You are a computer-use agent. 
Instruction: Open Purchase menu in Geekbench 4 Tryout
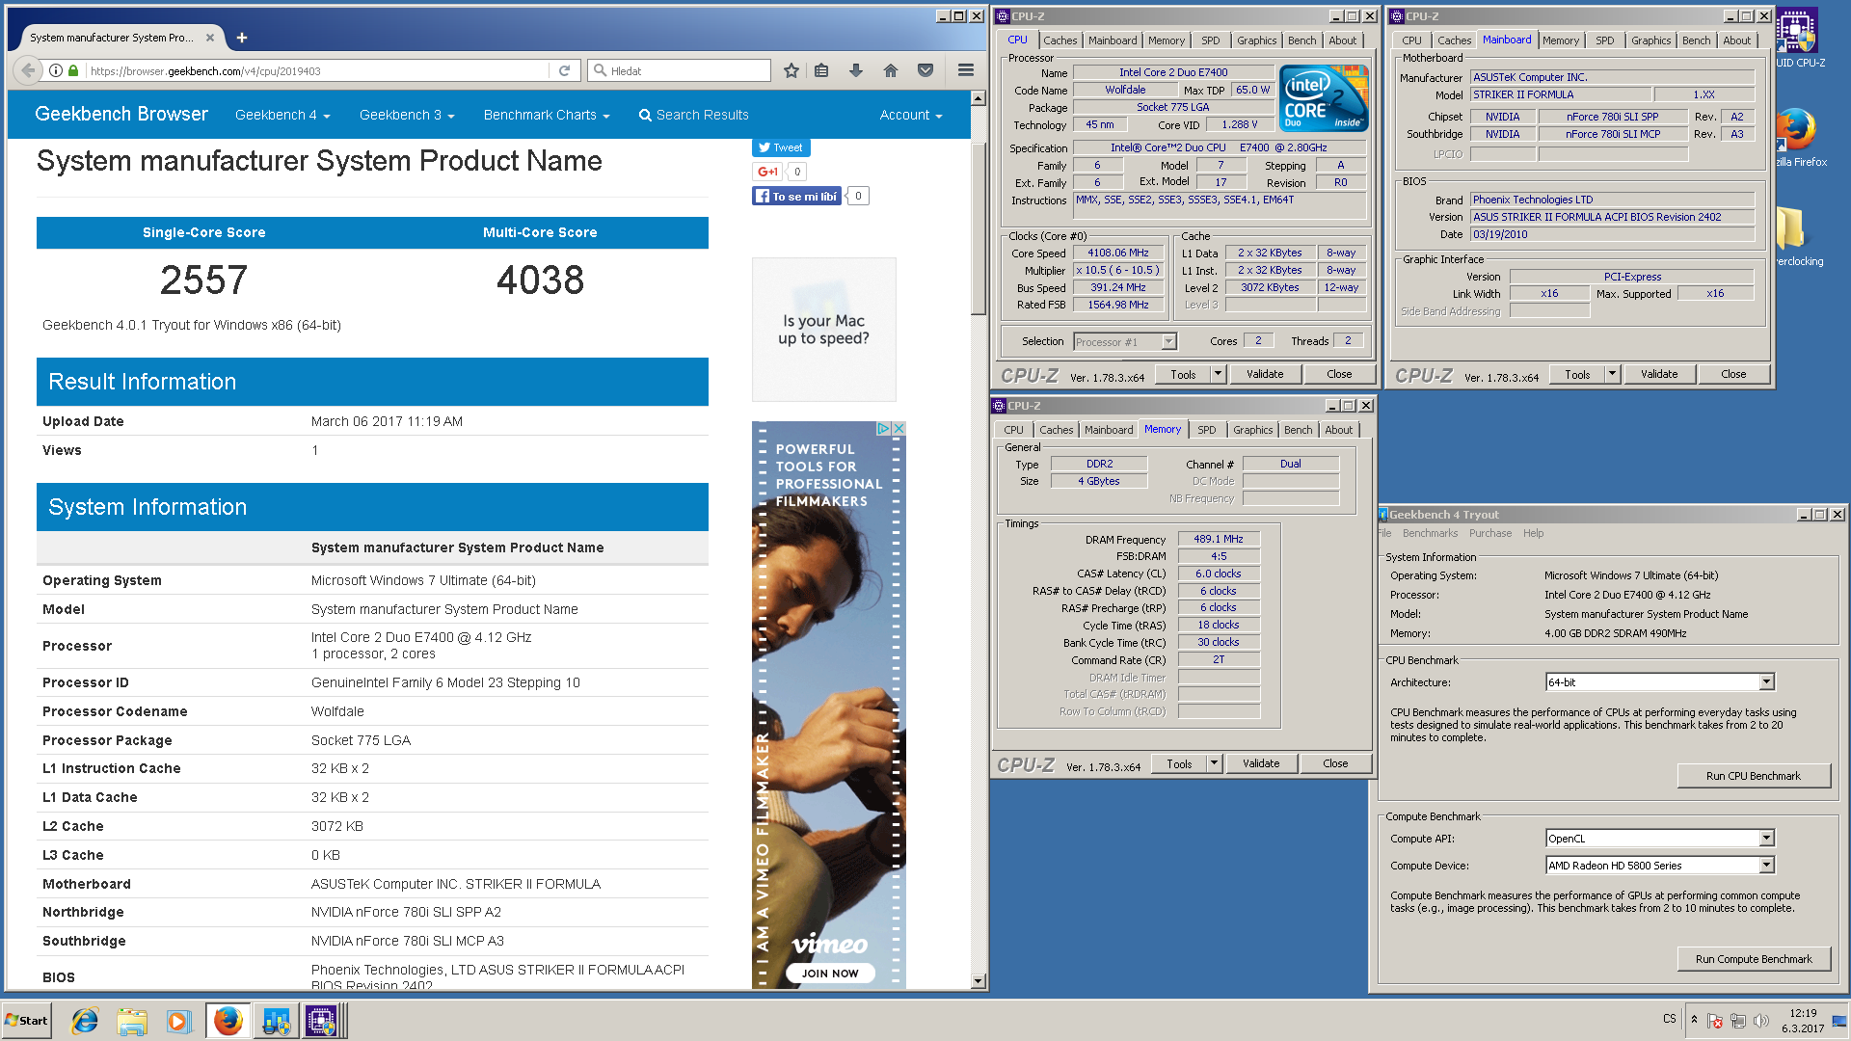pos(1490,533)
